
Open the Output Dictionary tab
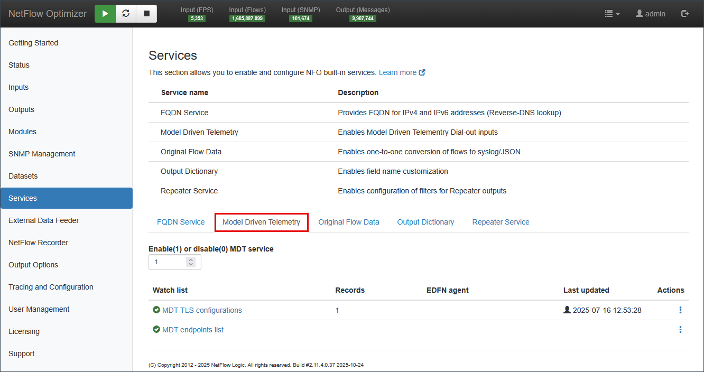[x=425, y=222]
